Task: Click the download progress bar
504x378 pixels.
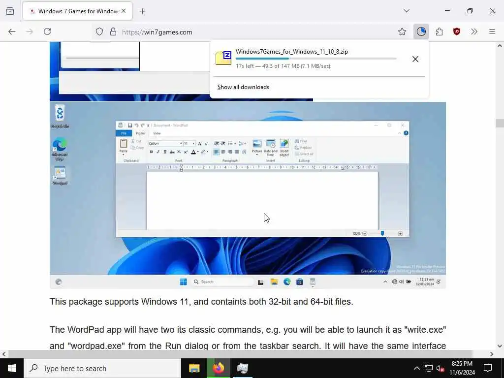Action: (x=316, y=59)
